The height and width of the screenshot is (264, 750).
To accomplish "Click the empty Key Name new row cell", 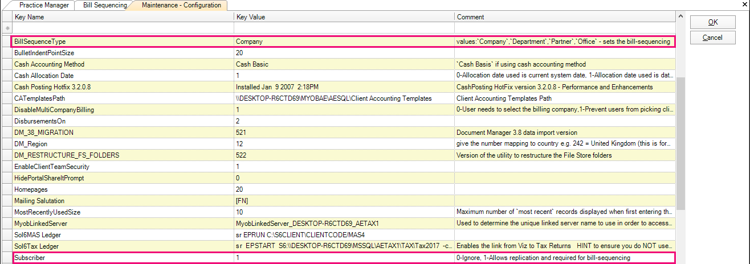I will click(123, 28).
